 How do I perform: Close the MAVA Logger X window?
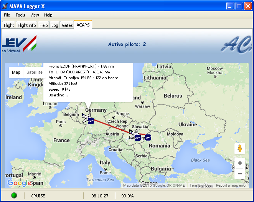(x=248, y=6)
